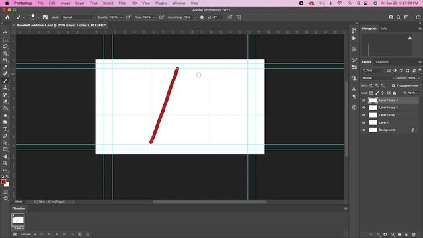Select the Clone Stamp tool

pos(5,87)
